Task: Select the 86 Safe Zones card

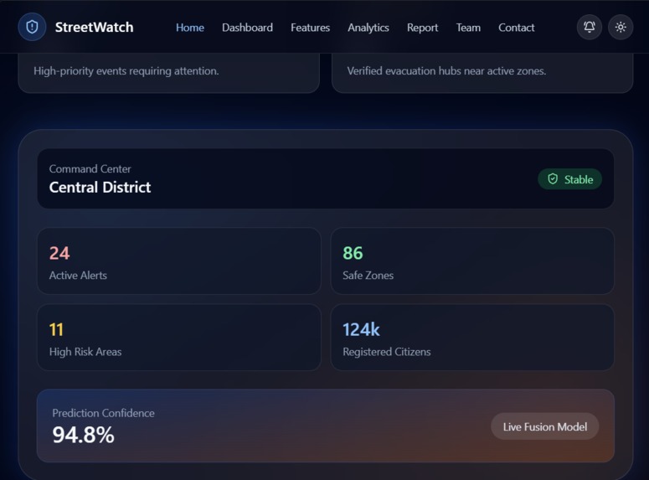Action: pyautogui.click(x=472, y=261)
